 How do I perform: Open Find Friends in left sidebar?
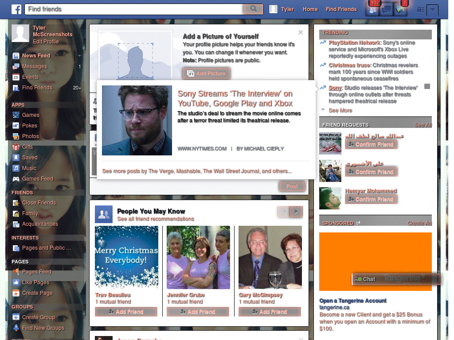tap(37, 88)
